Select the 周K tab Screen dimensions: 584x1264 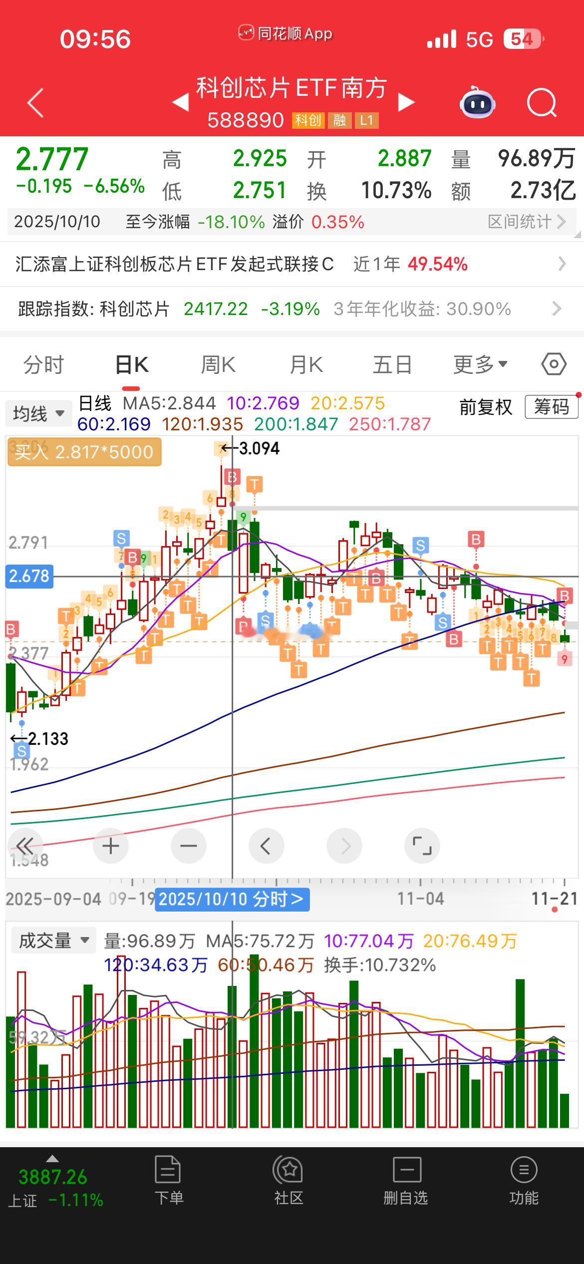coord(218,365)
